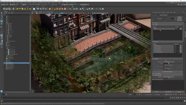
Task: Click the last circular arrow icon on shelf
Action: [x=103, y=9]
